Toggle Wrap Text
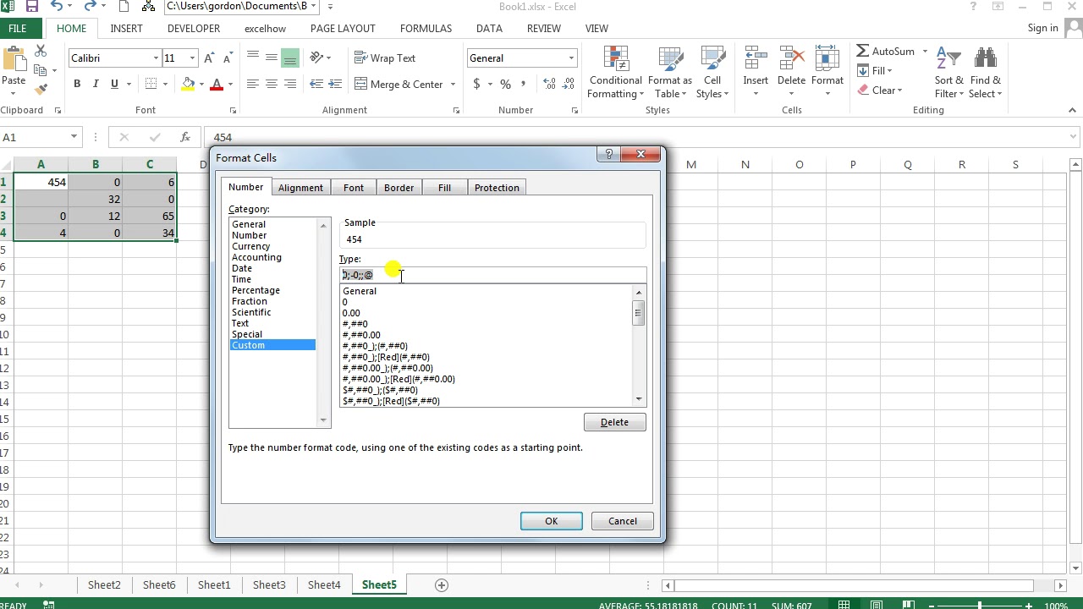This screenshot has width=1083, height=609. click(385, 58)
